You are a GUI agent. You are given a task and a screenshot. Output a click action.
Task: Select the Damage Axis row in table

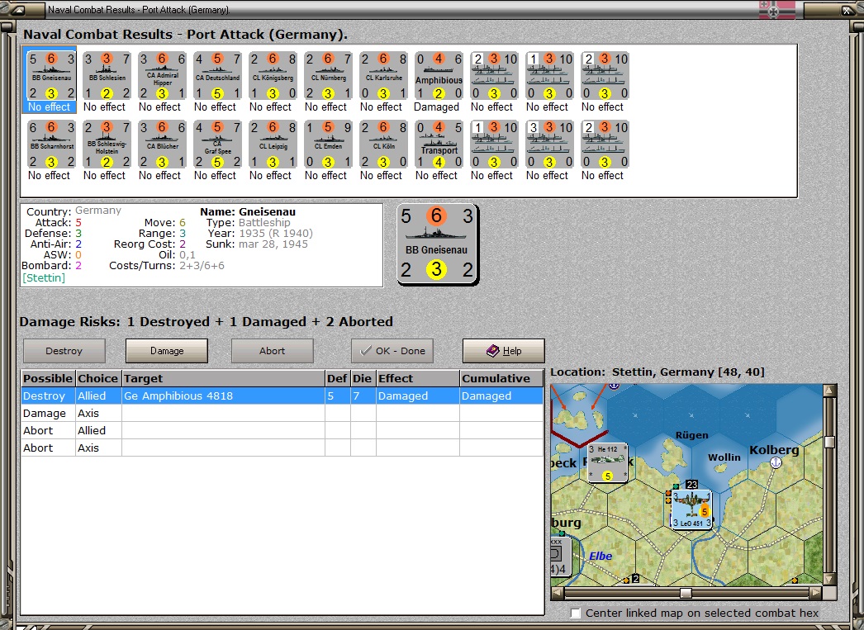coord(282,413)
